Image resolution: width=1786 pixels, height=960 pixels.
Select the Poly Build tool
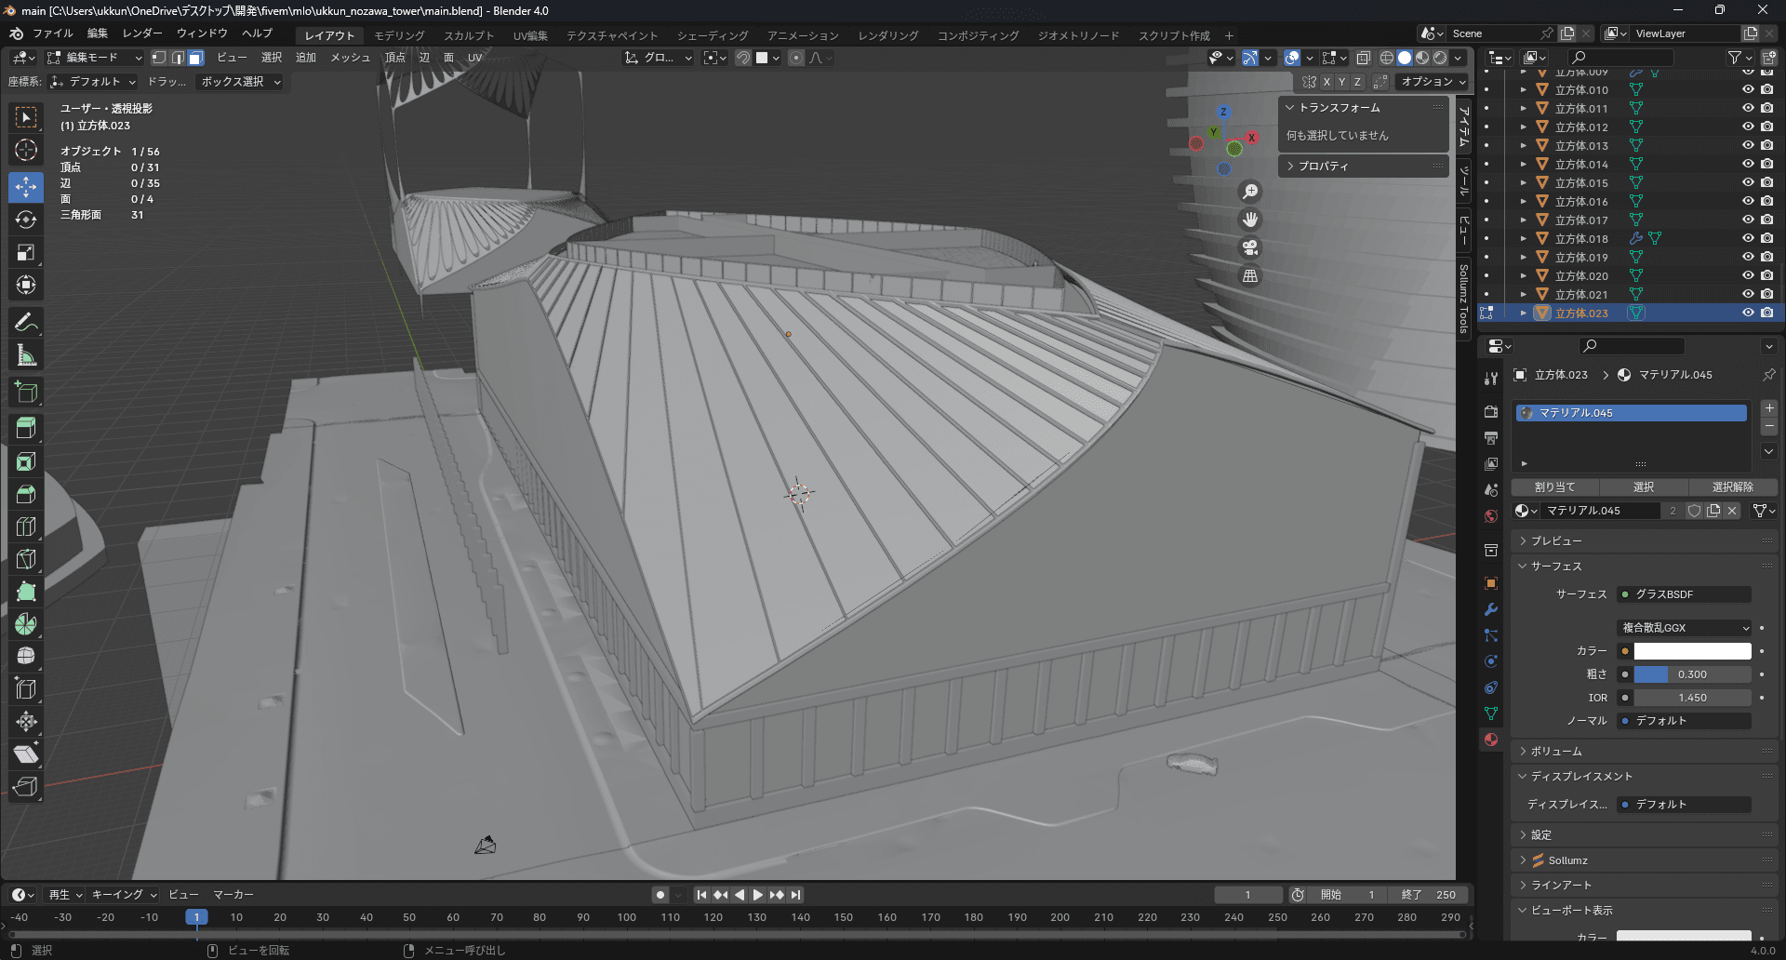click(x=26, y=592)
